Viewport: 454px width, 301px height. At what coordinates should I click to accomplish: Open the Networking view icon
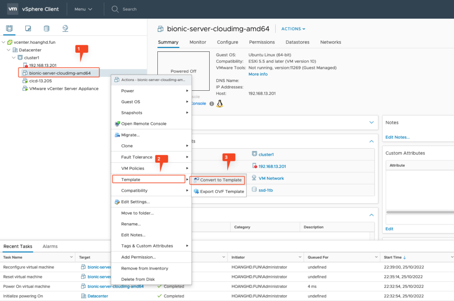[65, 28]
